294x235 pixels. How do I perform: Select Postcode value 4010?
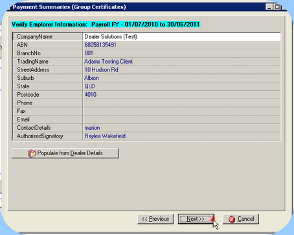pos(181,95)
